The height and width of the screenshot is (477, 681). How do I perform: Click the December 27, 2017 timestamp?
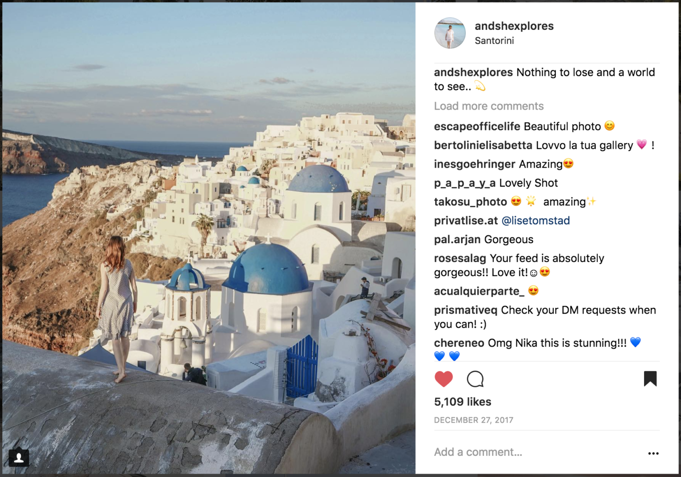click(x=473, y=420)
